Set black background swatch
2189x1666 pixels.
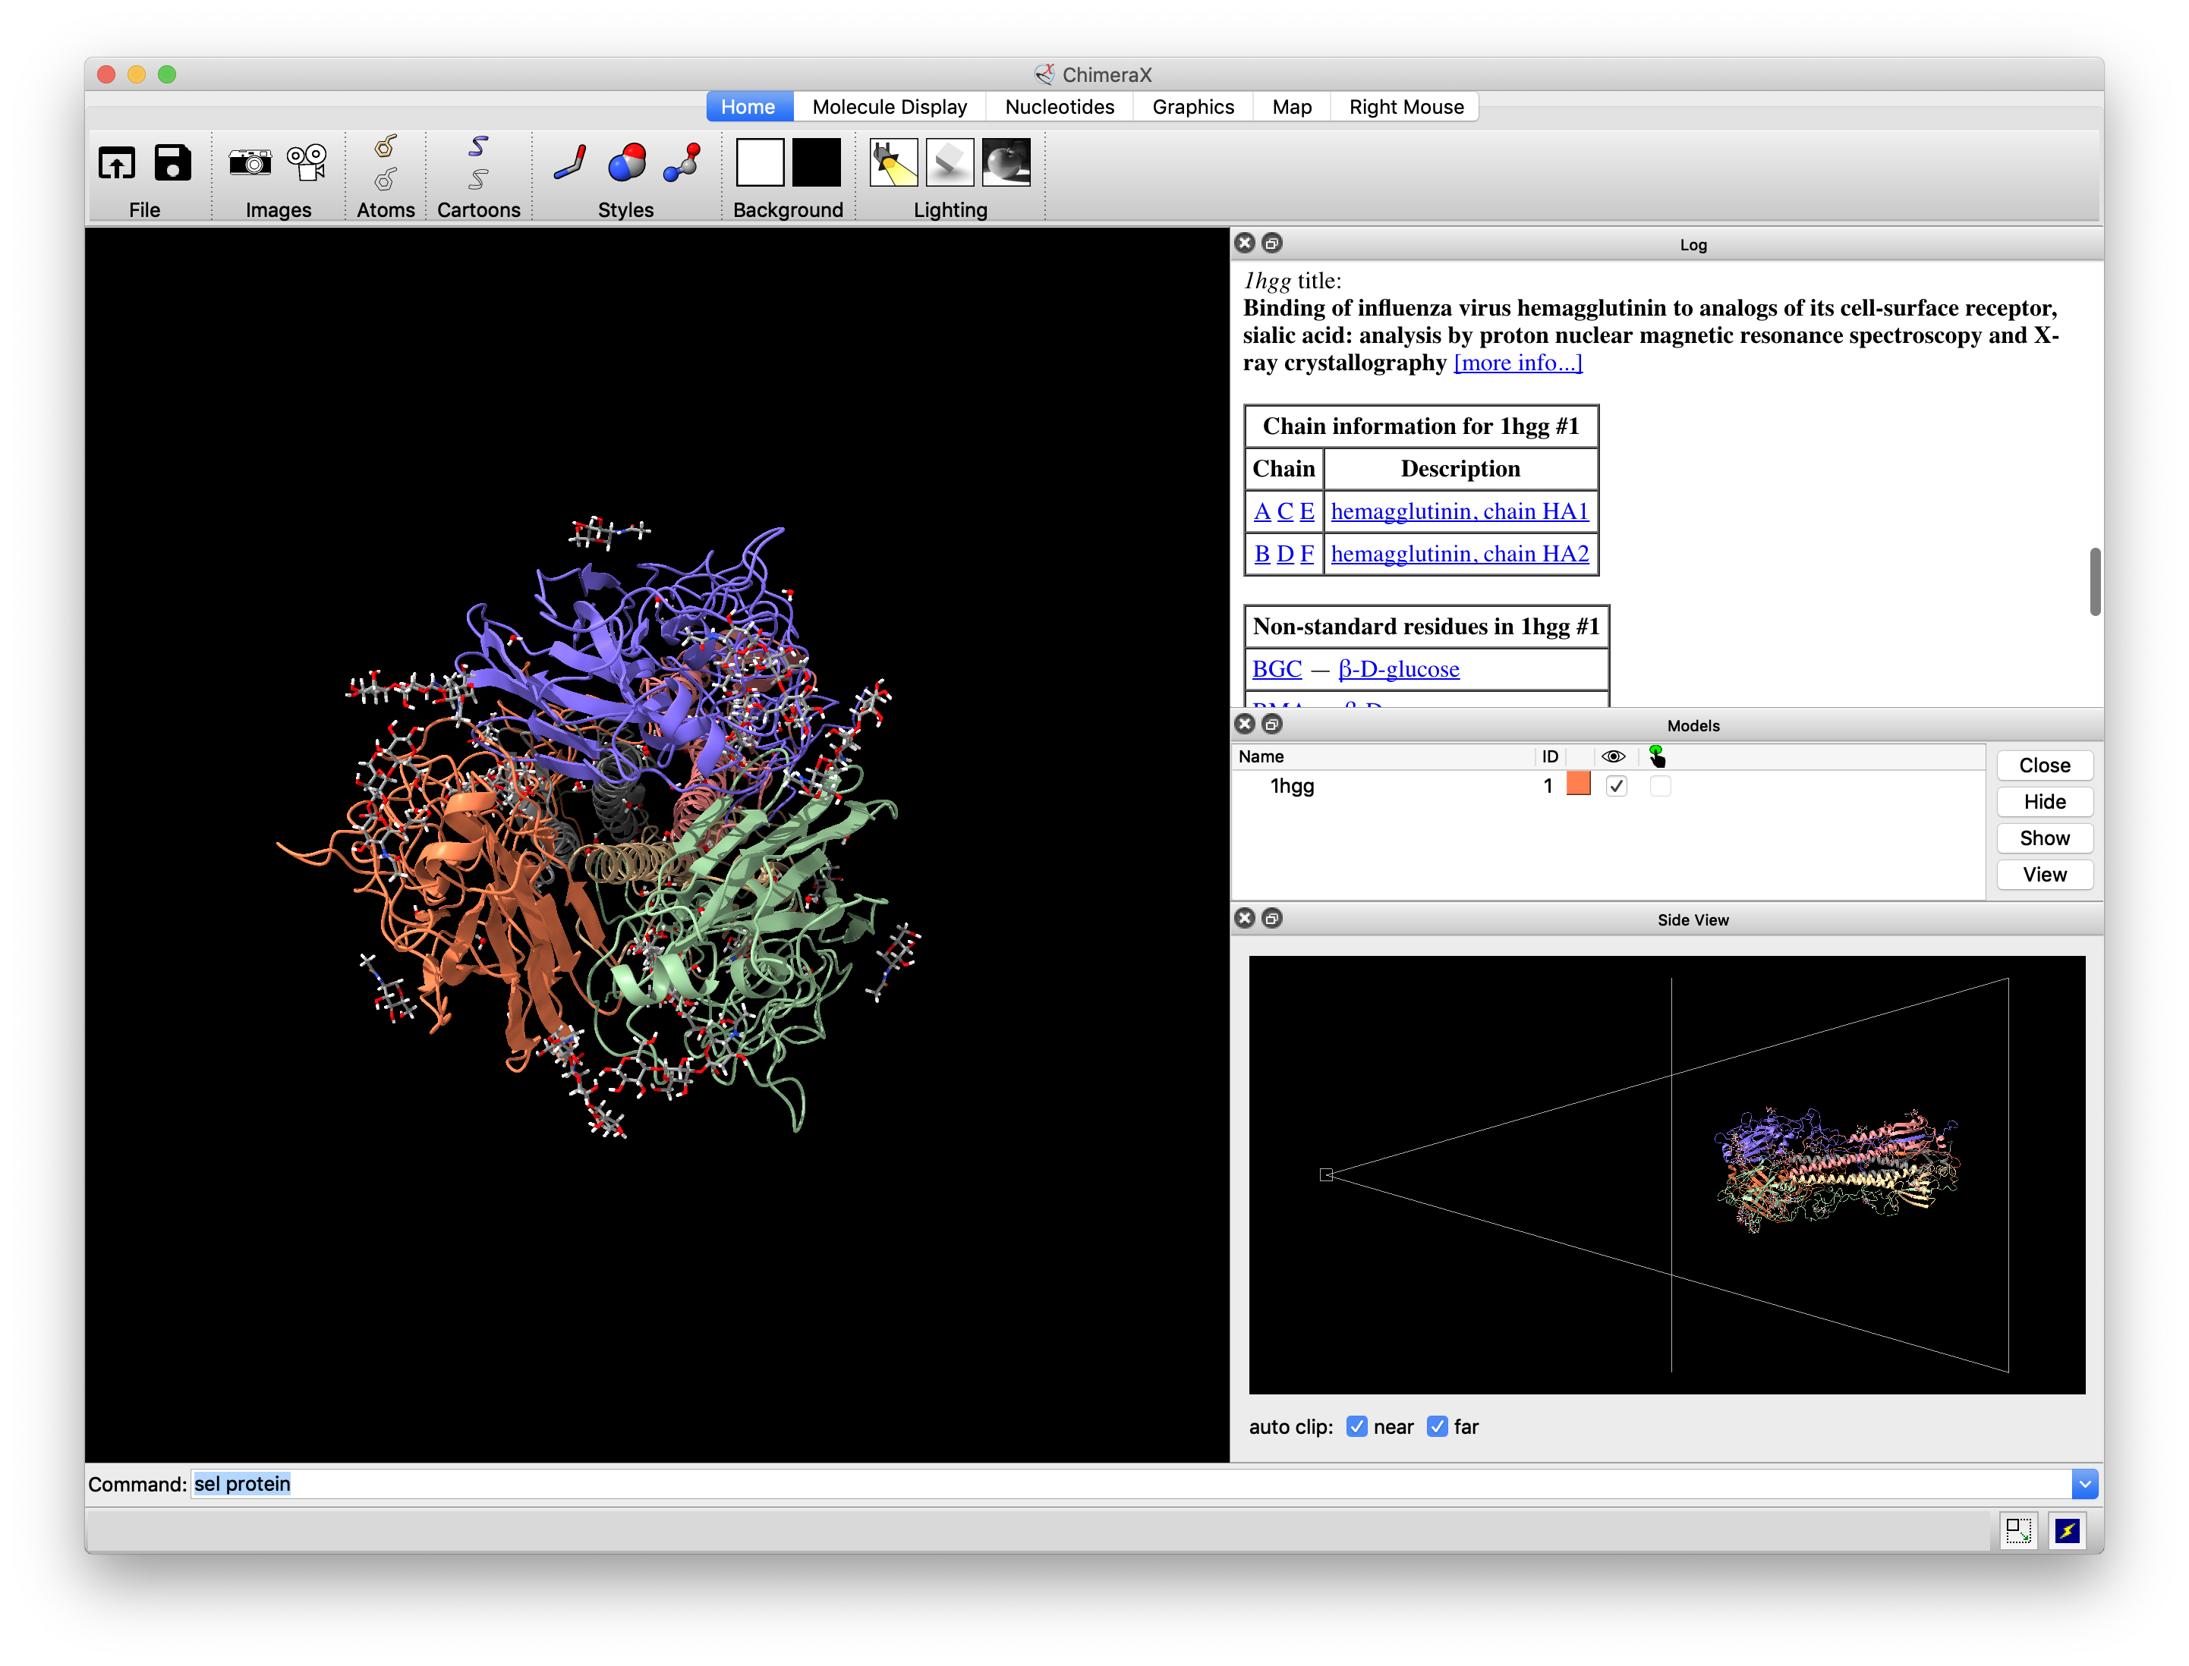(817, 162)
